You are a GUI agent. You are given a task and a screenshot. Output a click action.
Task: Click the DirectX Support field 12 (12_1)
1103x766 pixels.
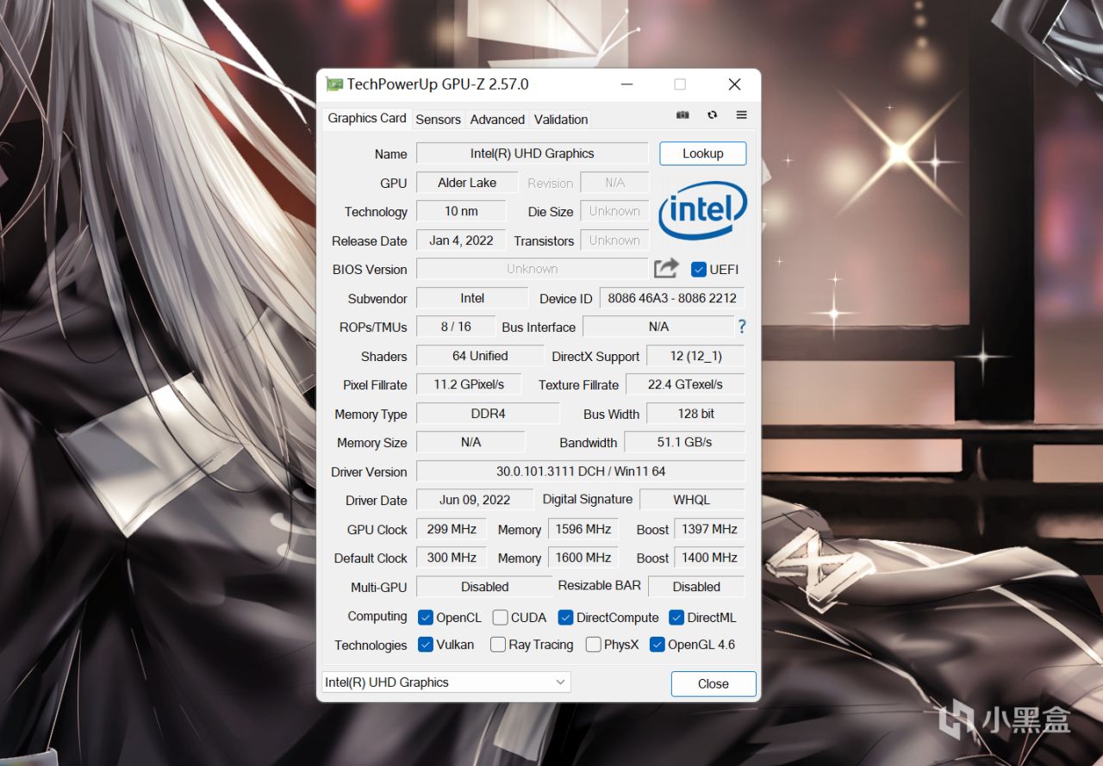click(x=695, y=356)
